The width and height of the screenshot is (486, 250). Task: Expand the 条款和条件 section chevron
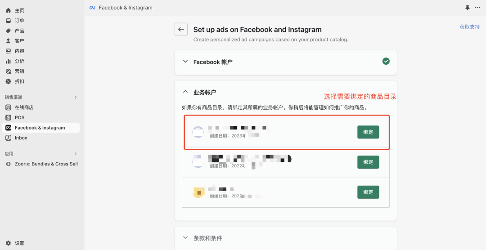coord(185,237)
